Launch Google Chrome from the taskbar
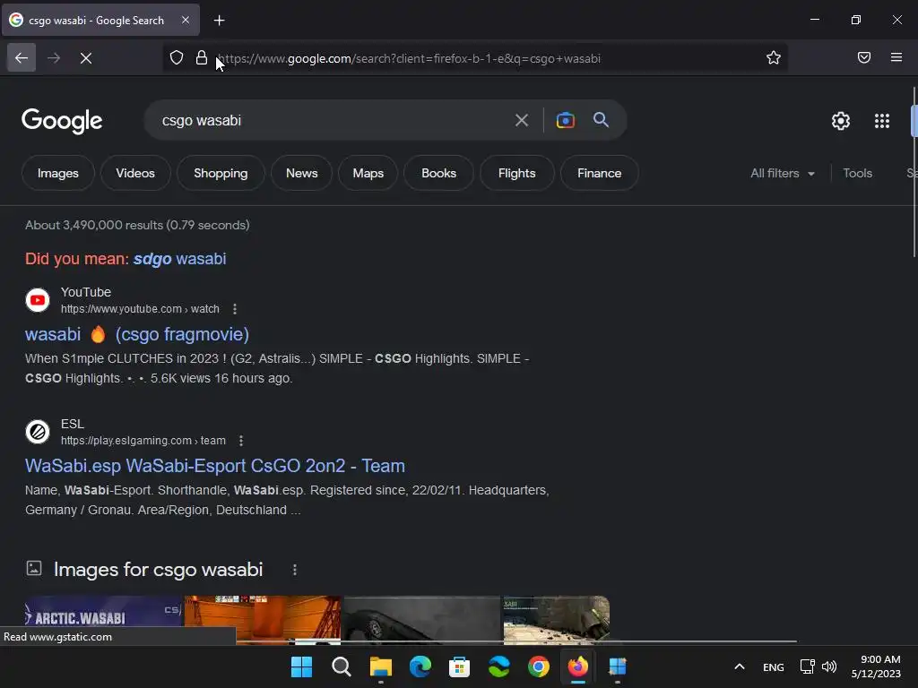 [539, 666]
